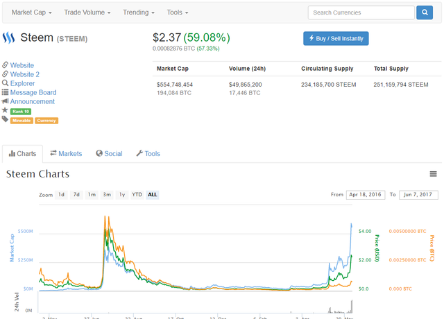The height and width of the screenshot is (319, 444).
Task: Open the Message Board link
Action: 33,92
